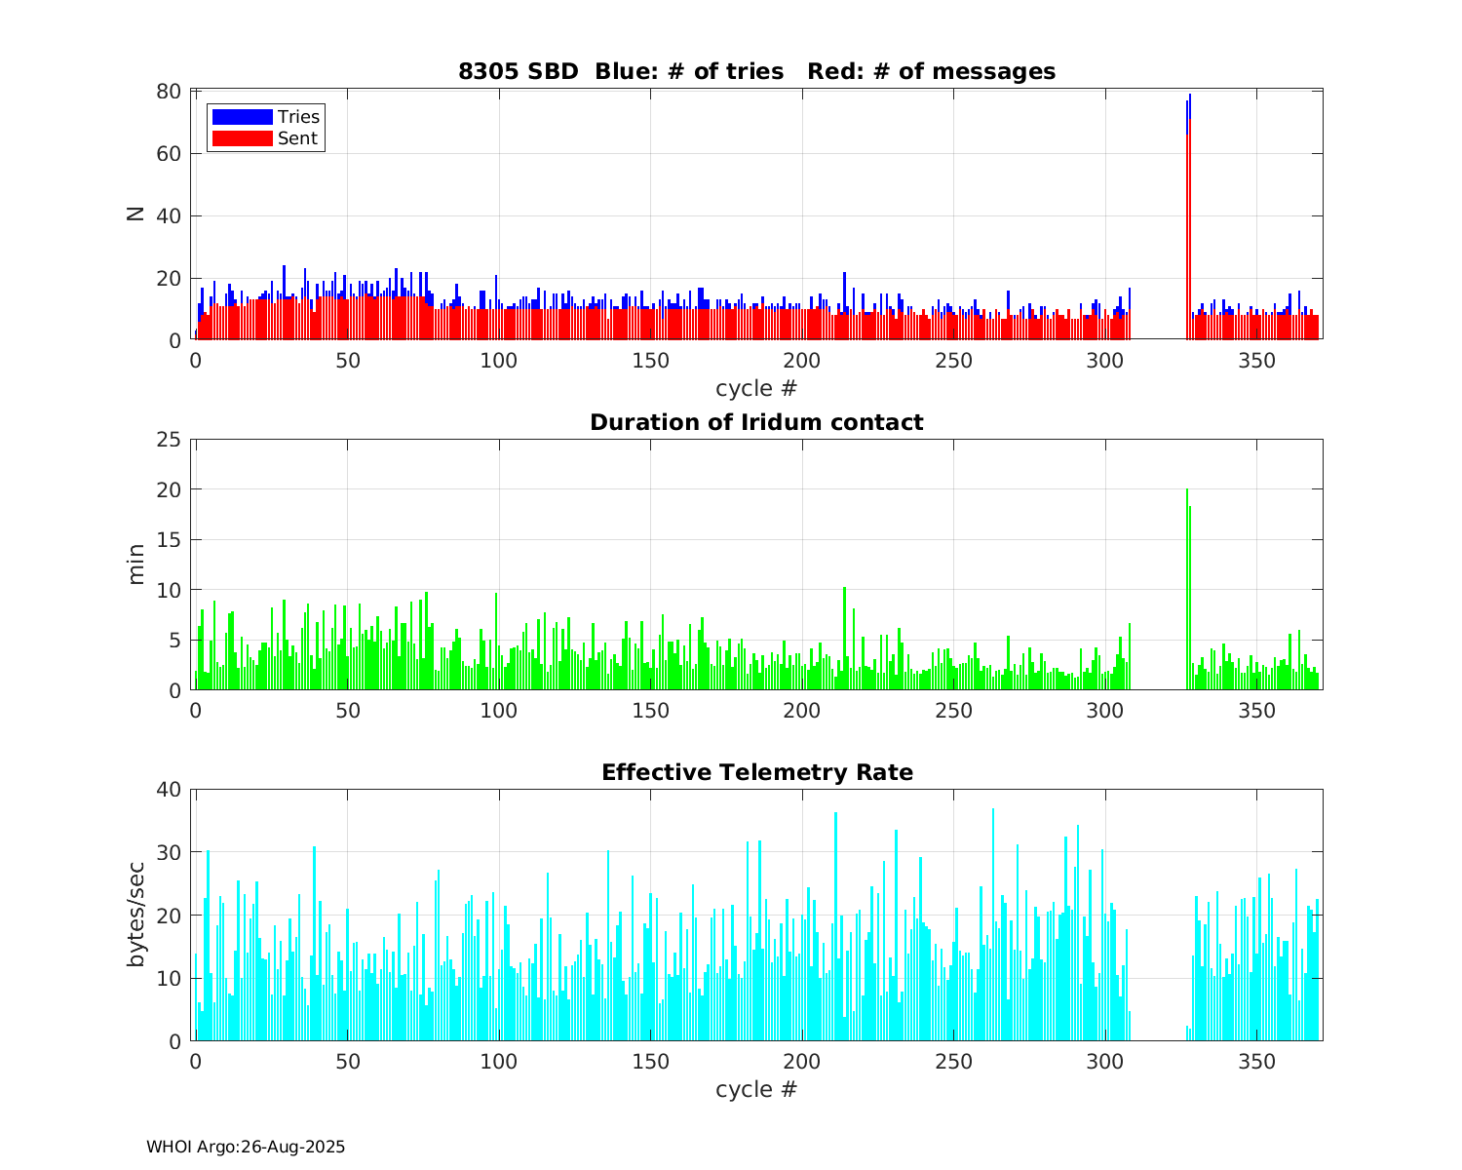Click the tall blue bar near cycle 214
This screenshot has height=1170, width=1462.
845,292
